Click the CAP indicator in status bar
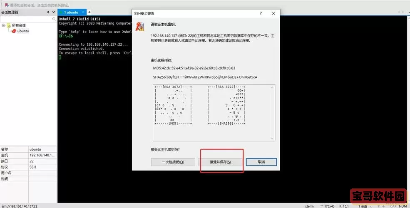This screenshot has height=208, width=410. [x=393, y=206]
